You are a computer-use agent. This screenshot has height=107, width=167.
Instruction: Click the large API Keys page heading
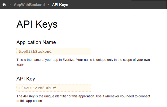37,24
